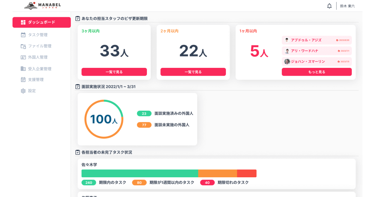Click the host company building icon
Viewport: 375px width, 197px height.
(23, 69)
